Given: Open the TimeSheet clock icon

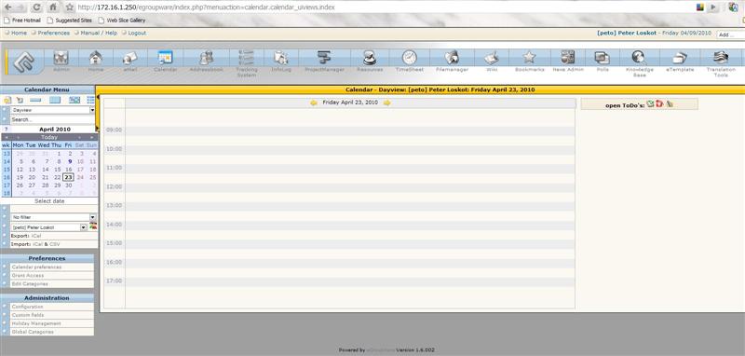Looking at the screenshot, I should tap(409, 58).
